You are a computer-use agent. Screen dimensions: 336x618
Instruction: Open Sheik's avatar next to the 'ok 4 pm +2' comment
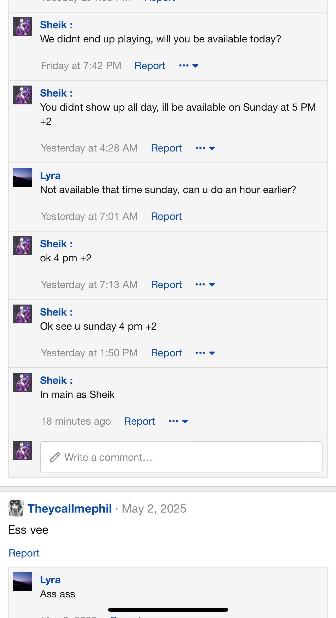click(23, 246)
